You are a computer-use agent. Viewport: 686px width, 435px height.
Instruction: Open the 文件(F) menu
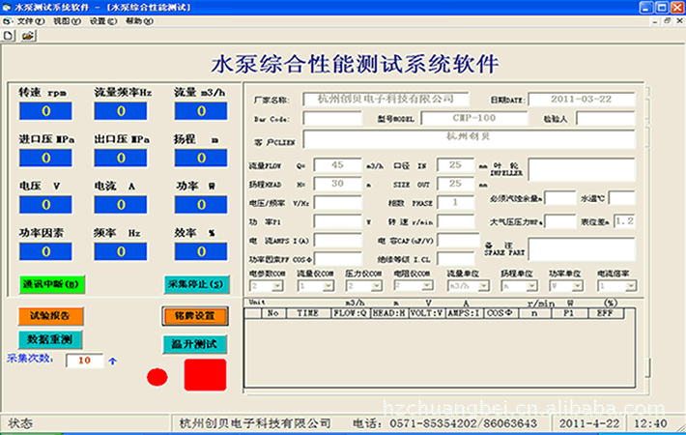click(x=32, y=20)
